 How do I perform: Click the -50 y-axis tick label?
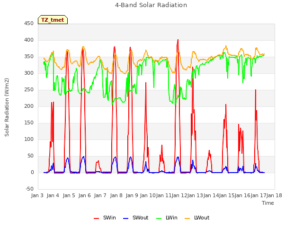29,189
